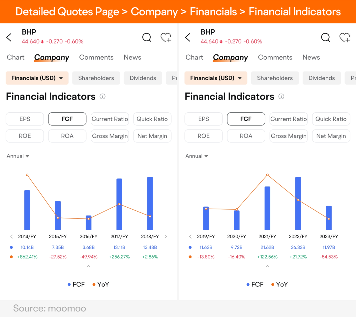Screen dimensions: 356x317
Task: Tap the back arrow in the right panel
Action: [188, 38]
